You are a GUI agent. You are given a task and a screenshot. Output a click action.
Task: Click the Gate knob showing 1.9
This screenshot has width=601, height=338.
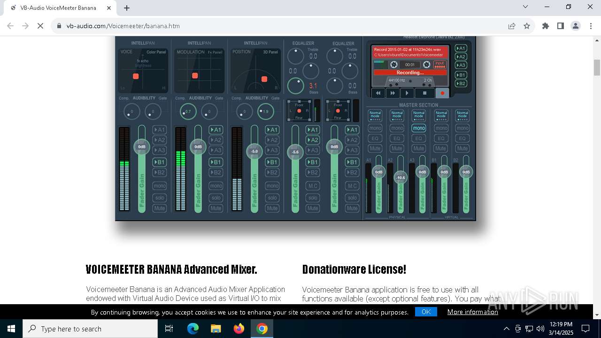pos(265,112)
